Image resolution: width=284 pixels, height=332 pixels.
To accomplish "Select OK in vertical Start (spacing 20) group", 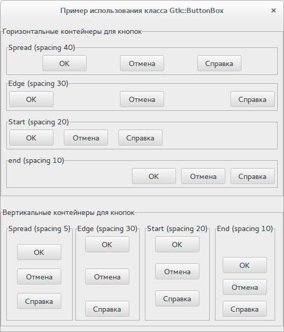I will (x=177, y=245).
